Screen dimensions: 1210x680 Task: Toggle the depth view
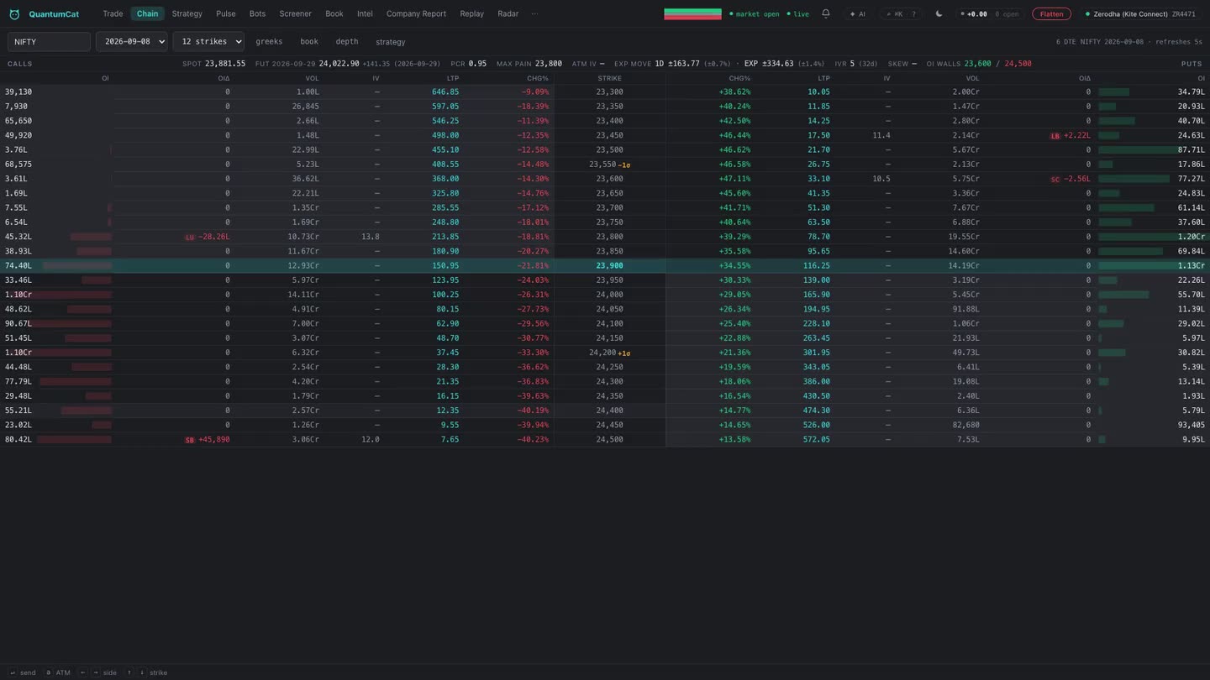pyautogui.click(x=346, y=41)
